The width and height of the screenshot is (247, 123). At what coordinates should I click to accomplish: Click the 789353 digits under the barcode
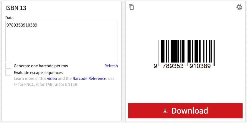[173, 66]
